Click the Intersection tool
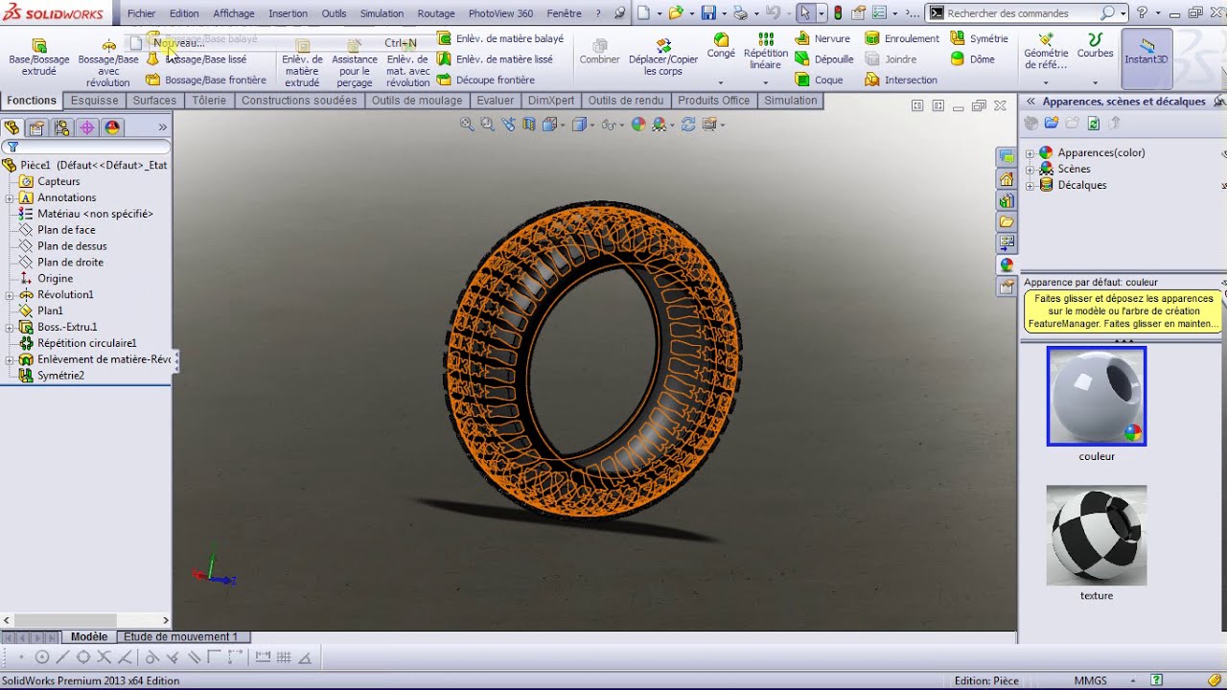1227x690 pixels. pos(901,80)
